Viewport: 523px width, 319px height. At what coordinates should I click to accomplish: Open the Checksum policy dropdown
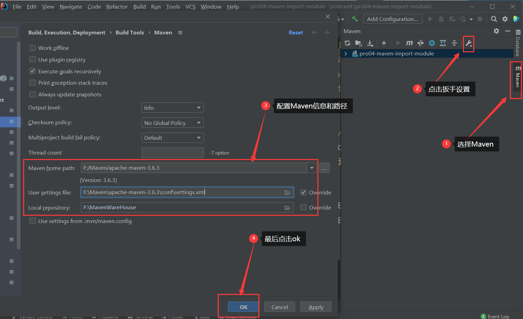pos(172,123)
